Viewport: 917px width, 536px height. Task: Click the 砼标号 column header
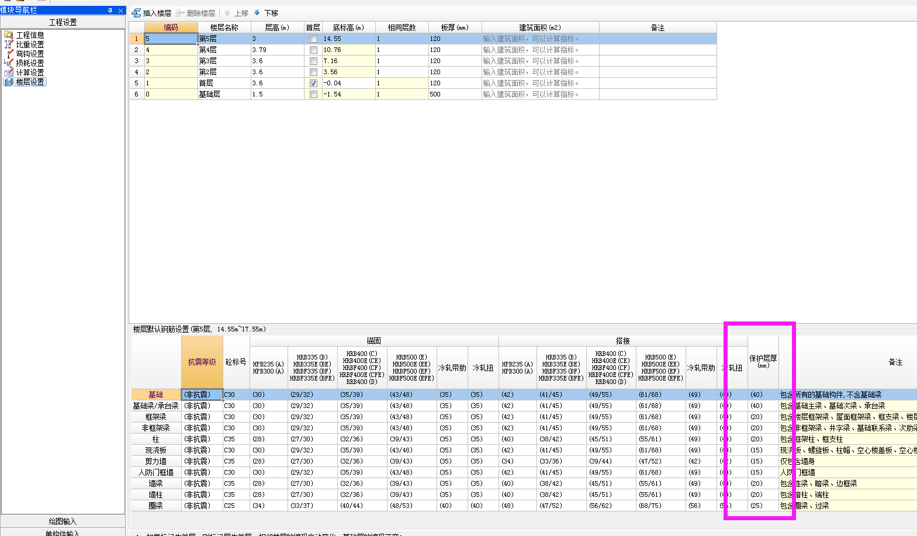pyautogui.click(x=236, y=362)
